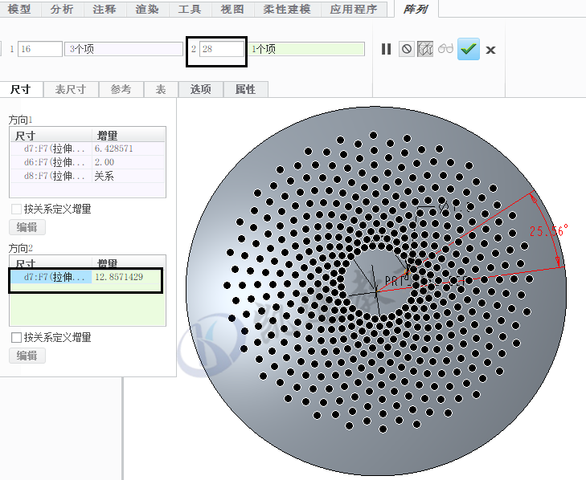Open the 渲染 ribbon tab
Viewport: 586px width, 480px height.
[147, 9]
